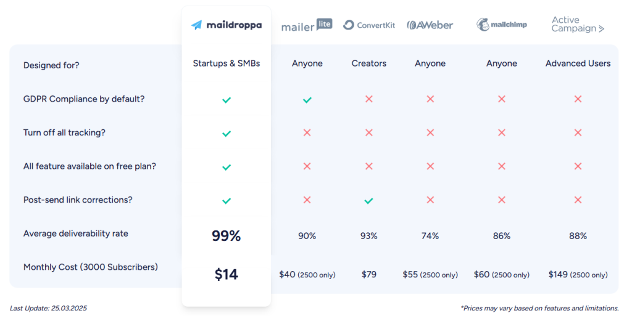Image resolution: width=632 pixels, height=316 pixels.
Task: Click the AWeber logo
Action: [430, 25]
